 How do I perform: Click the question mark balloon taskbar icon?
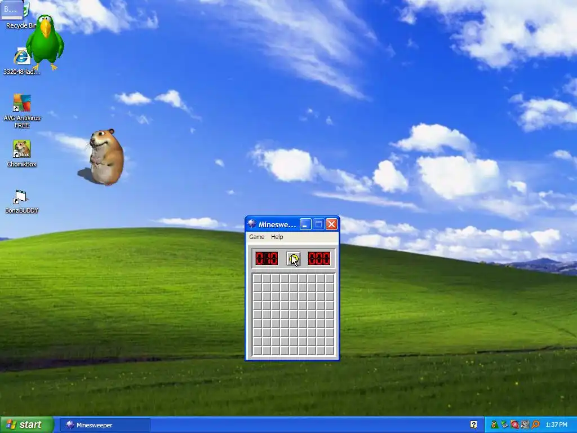coord(473,425)
